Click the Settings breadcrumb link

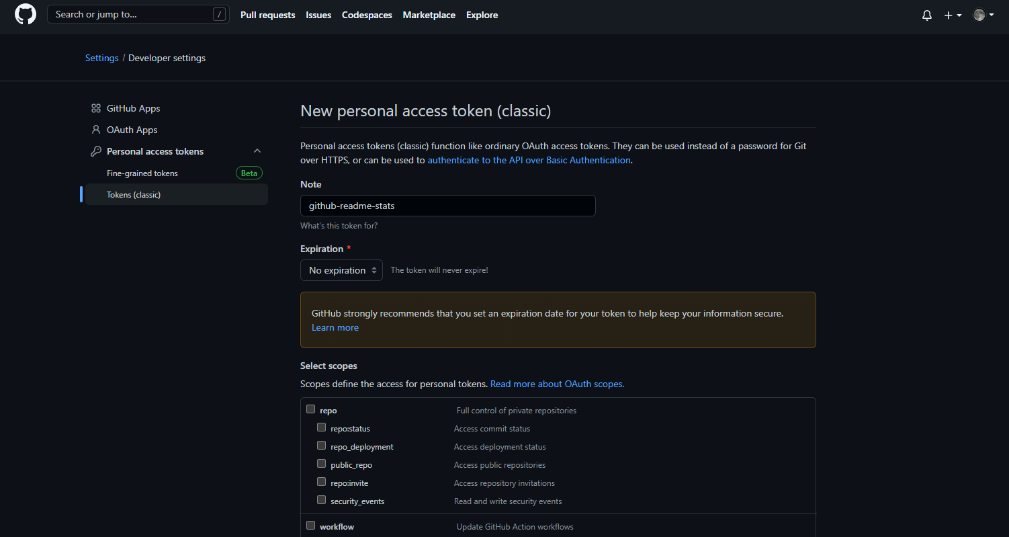(102, 58)
